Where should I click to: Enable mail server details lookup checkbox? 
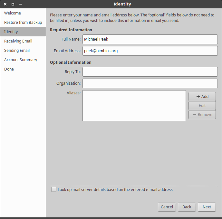[x=54, y=190]
